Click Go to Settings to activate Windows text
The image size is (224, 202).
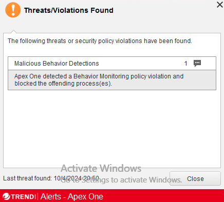coord(121,180)
